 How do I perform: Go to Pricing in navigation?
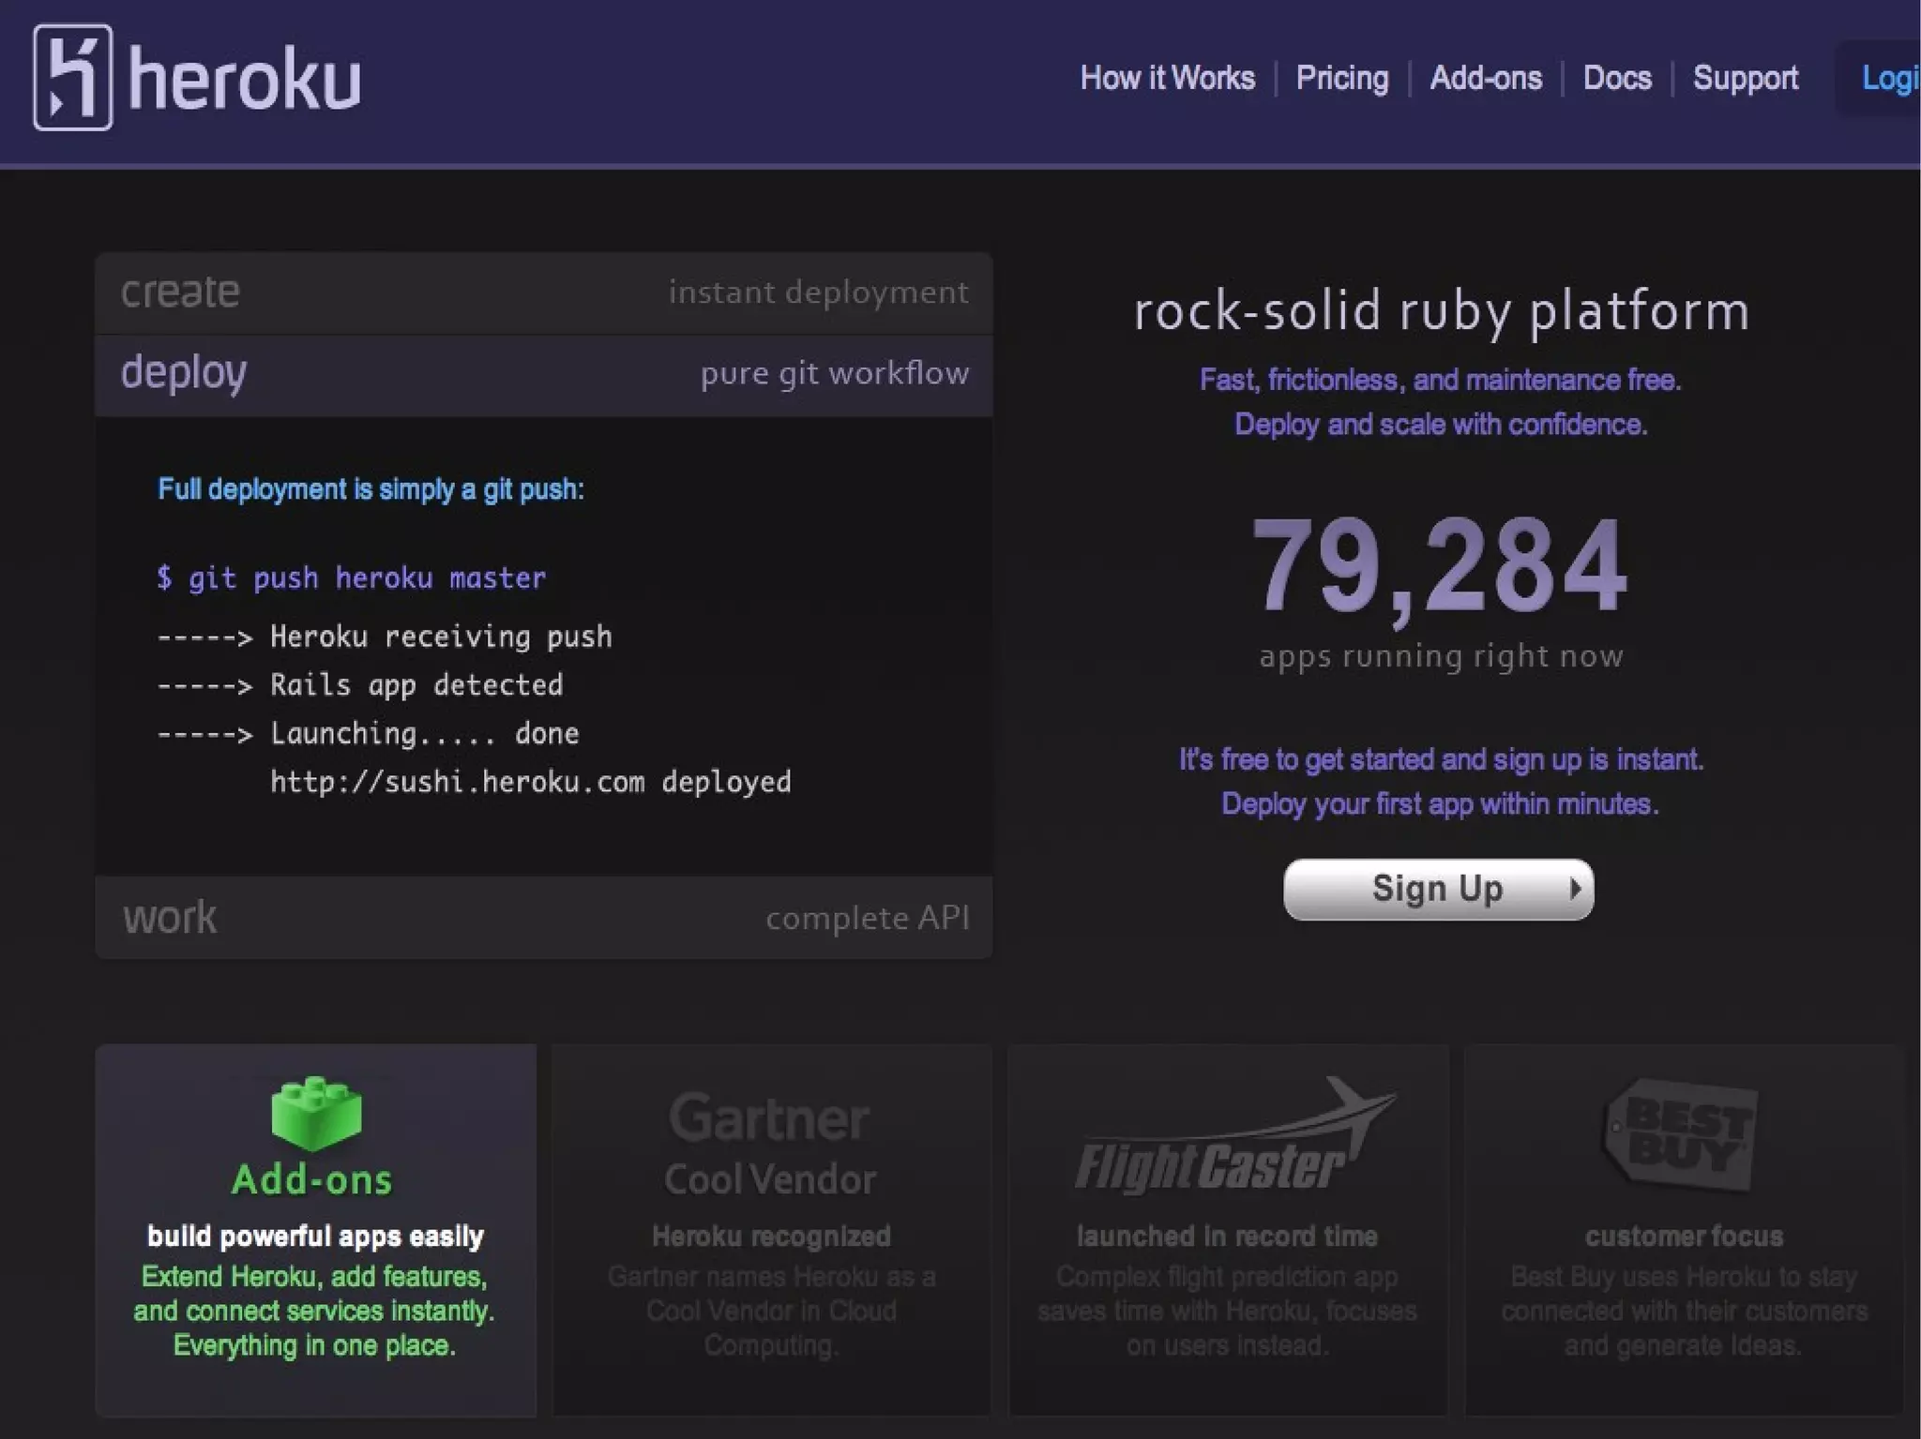pyautogui.click(x=1341, y=78)
